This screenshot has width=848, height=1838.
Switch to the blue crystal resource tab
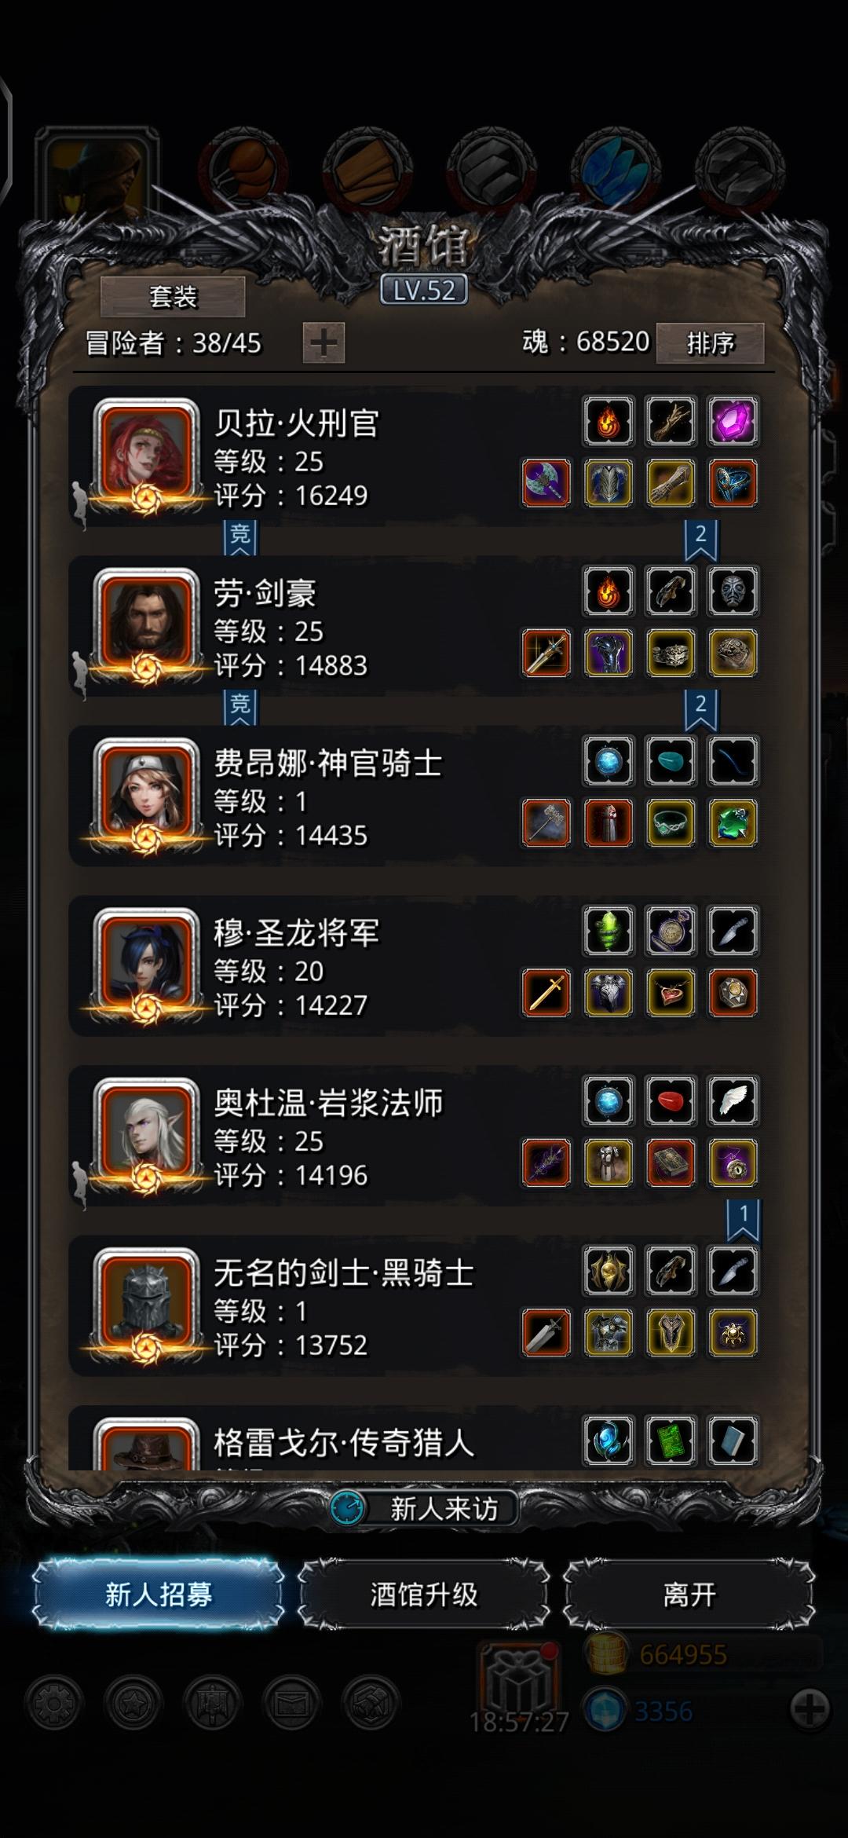[615, 168]
